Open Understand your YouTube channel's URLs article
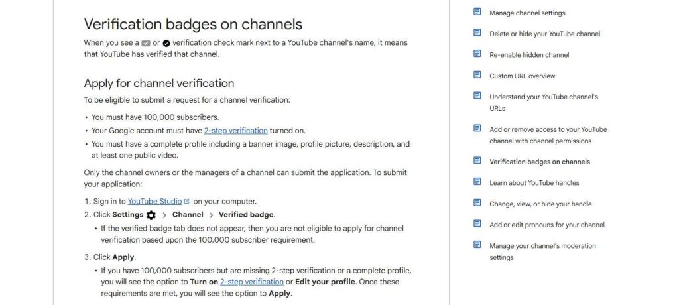Screen dimensions: 679x305 coord(544,103)
